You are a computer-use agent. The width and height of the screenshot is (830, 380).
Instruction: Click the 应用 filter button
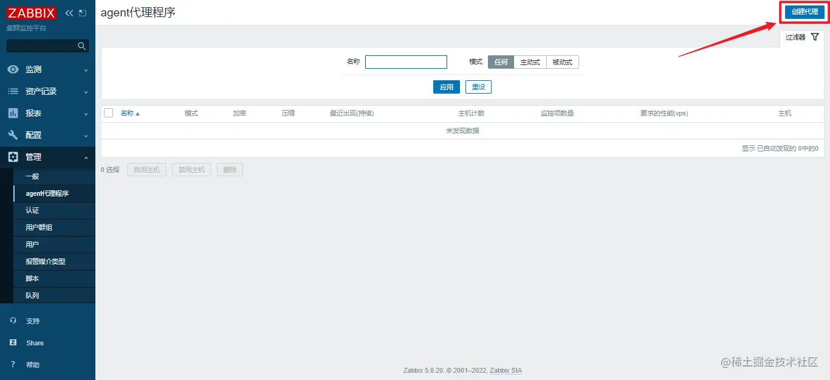click(x=447, y=87)
